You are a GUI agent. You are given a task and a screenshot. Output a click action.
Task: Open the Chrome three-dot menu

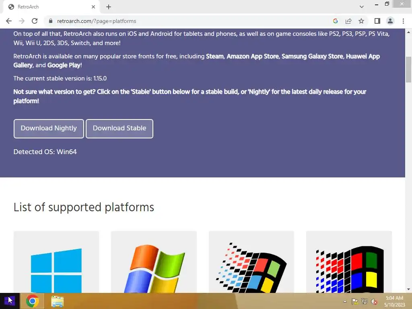(x=403, y=21)
